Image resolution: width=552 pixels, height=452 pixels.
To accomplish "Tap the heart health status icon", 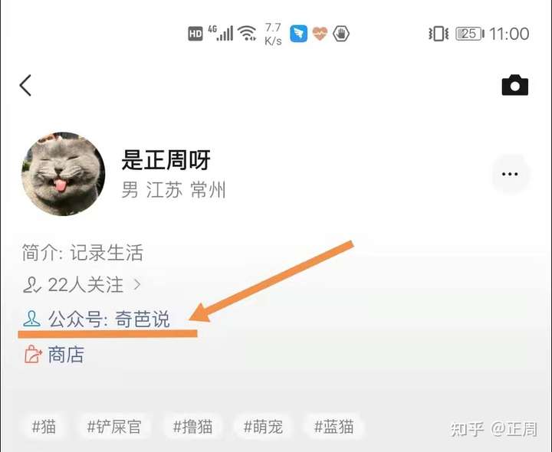I will coord(320,34).
